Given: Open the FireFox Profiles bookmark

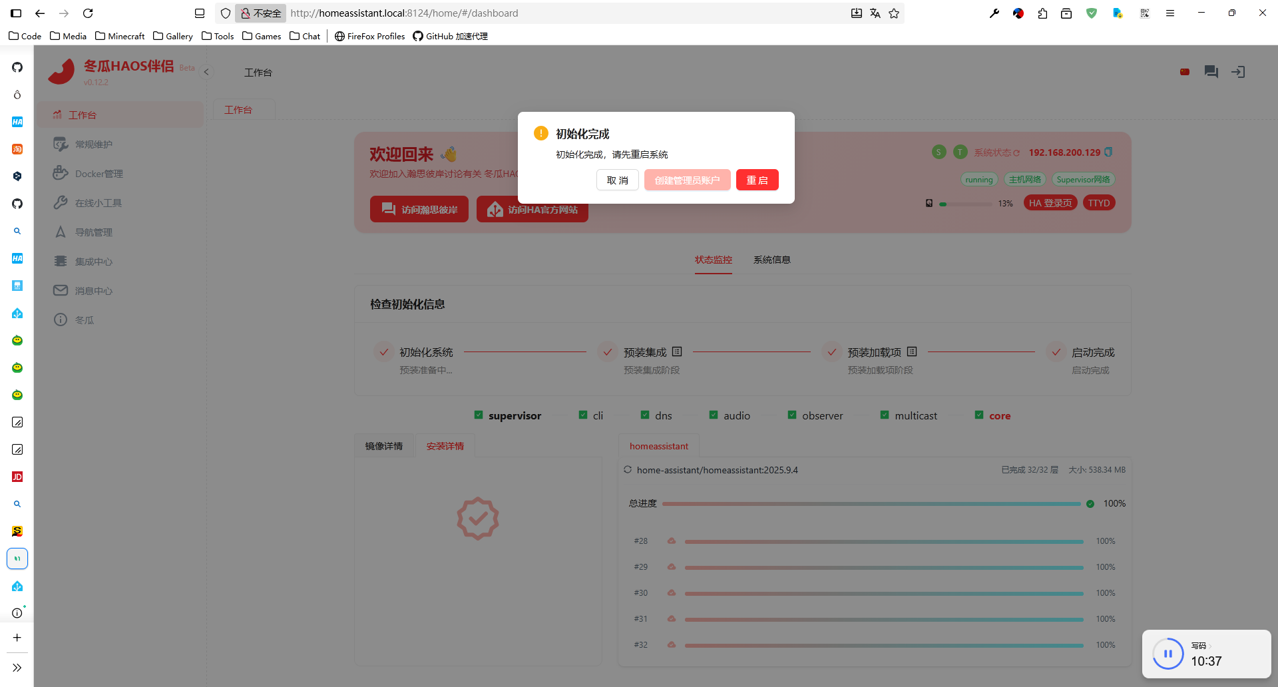Looking at the screenshot, I should (370, 36).
